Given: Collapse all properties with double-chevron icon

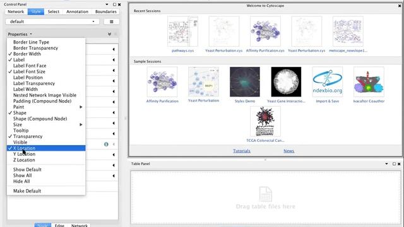Looking at the screenshot, I should pos(109,34).
